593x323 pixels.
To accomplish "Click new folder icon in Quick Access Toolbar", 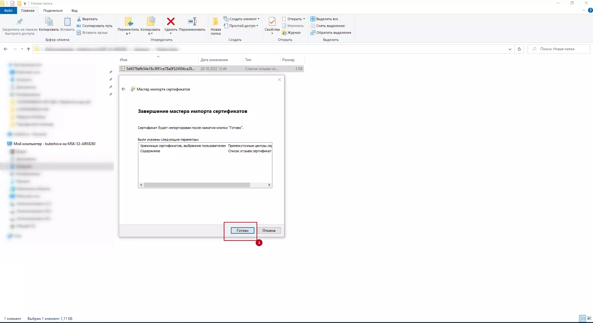I will pyautogui.click(x=19, y=3).
